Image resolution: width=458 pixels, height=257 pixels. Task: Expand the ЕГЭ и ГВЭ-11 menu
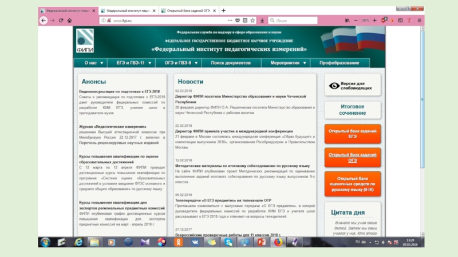(132, 63)
